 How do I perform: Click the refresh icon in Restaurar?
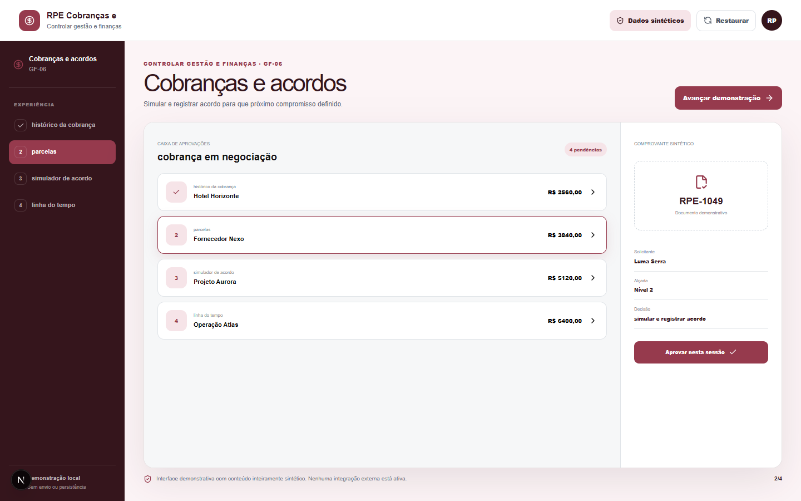point(708,21)
